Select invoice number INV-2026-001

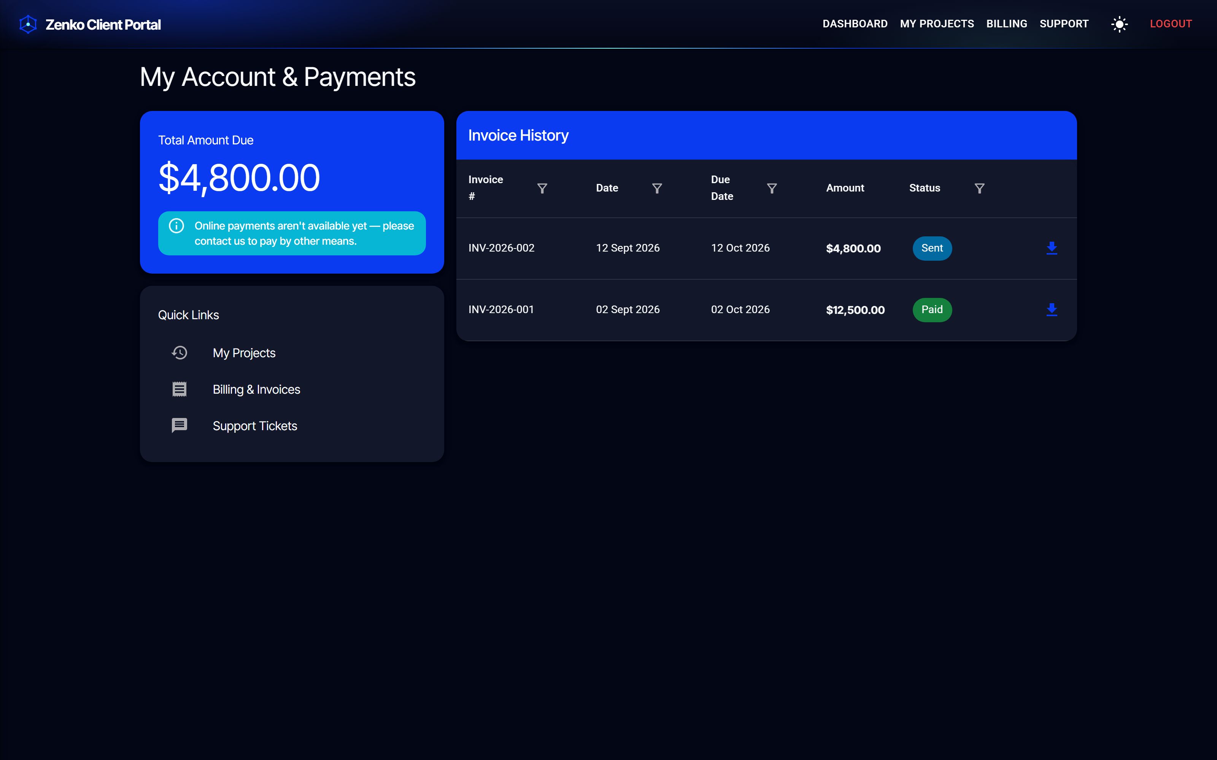[x=501, y=310]
